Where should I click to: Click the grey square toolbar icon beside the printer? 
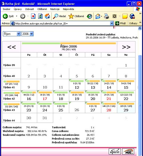click(x=114, y=16)
